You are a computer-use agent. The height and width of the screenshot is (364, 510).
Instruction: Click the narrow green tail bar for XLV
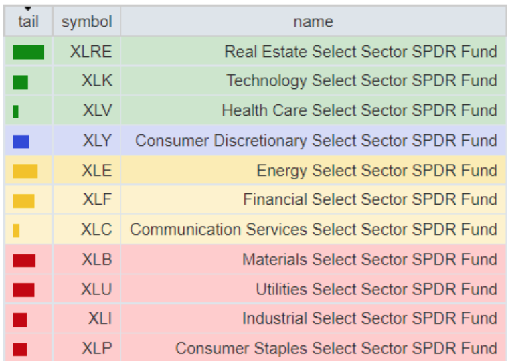15,111
